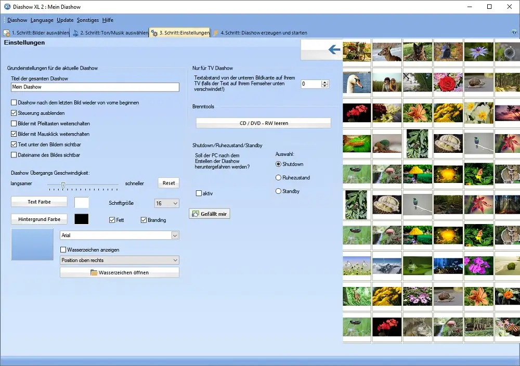This screenshot has height=366, width=520.
Task: Click the blue back arrow icon
Action: click(x=334, y=50)
